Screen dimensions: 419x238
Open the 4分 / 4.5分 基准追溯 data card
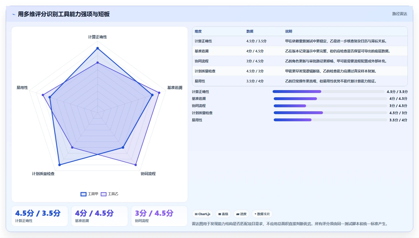pyautogui.click(x=99, y=216)
